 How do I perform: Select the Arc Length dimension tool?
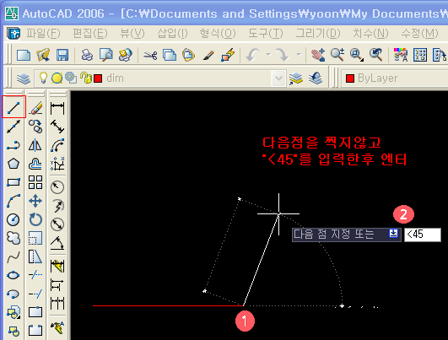(x=57, y=145)
